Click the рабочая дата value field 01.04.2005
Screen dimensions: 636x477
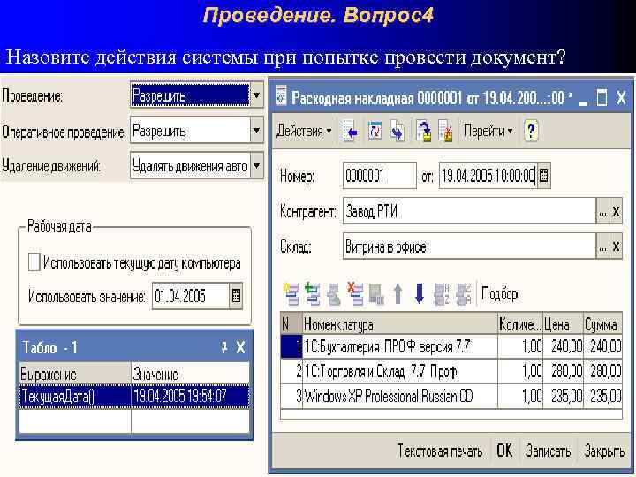(x=191, y=296)
